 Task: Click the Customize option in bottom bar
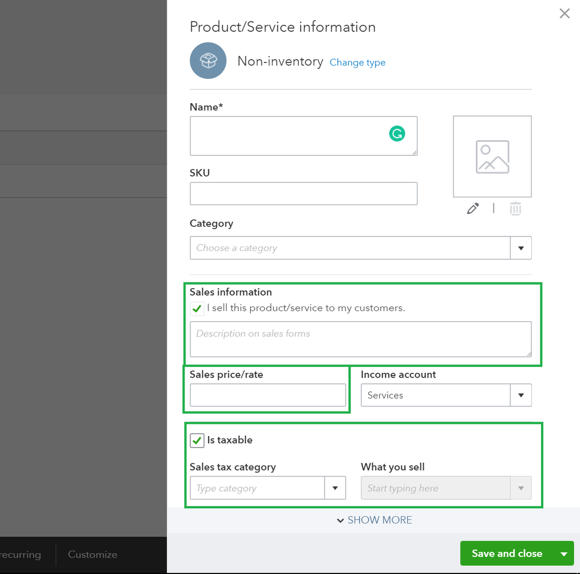pyautogui.click(x=92, y=554)
